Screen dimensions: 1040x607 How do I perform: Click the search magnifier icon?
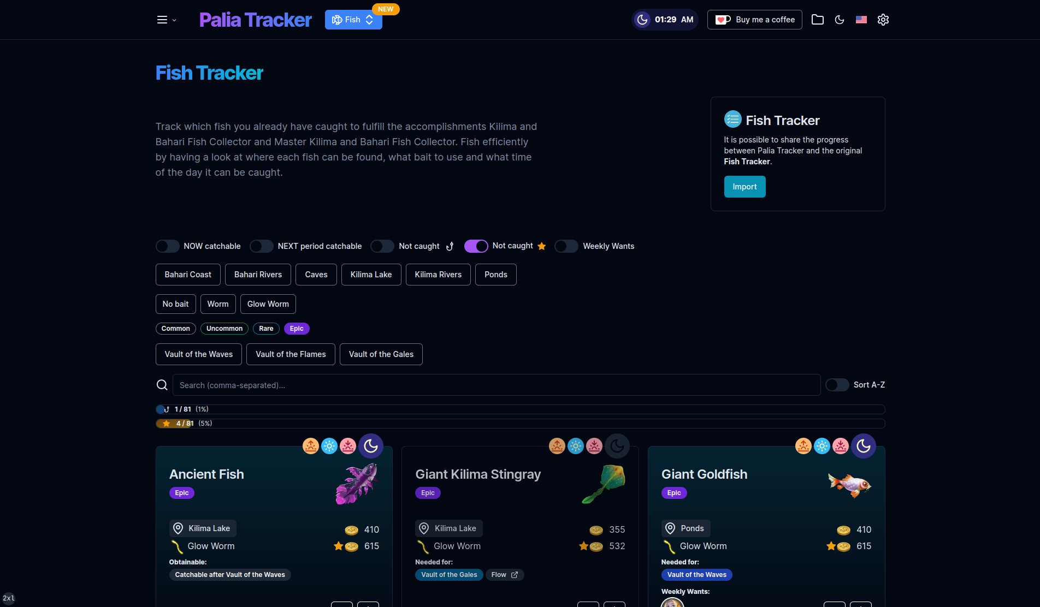[x=162, y=384]
